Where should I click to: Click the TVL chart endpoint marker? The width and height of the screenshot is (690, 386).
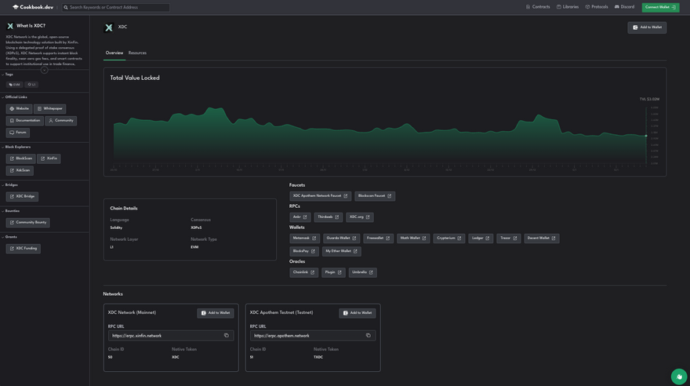[646, 136]
